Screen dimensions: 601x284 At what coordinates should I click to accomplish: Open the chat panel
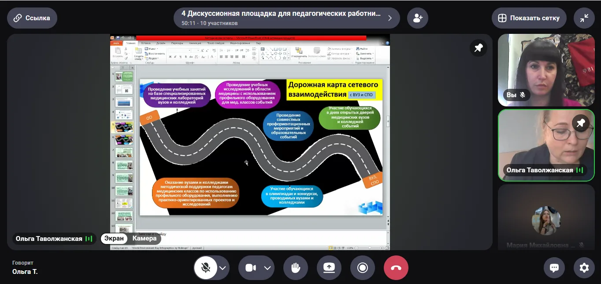pos(554,268)
